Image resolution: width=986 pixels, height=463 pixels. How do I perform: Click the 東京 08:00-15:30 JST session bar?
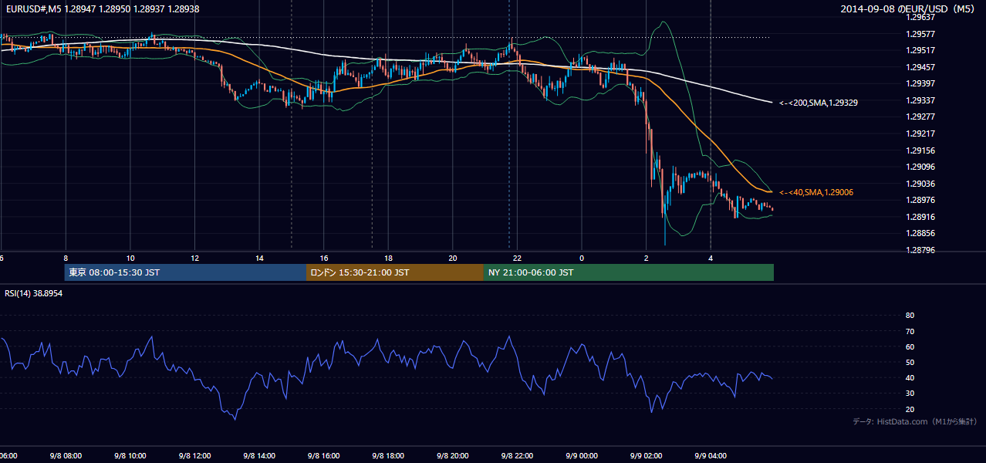coord(185,272)
